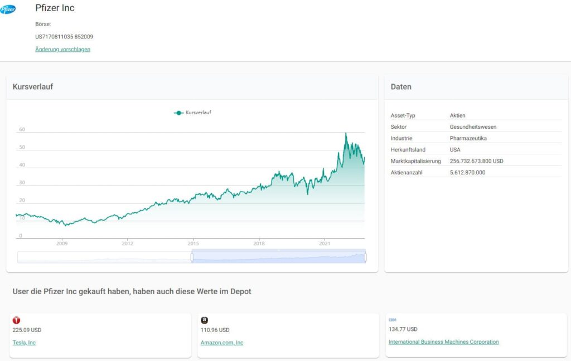571x361 pixels.
Task: Click the Tesla price 225.09 USD
Action: pyautogui.click(x=27, y=330)
